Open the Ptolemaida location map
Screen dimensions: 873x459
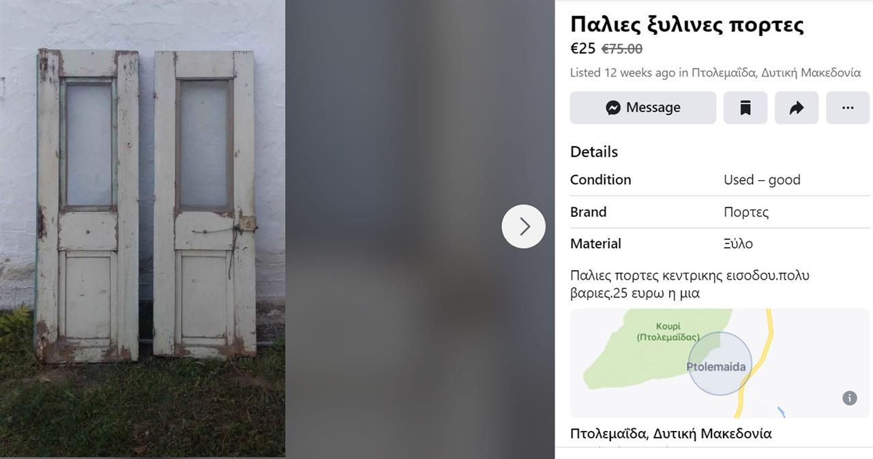pyautogui.click(x=720, y=364)
